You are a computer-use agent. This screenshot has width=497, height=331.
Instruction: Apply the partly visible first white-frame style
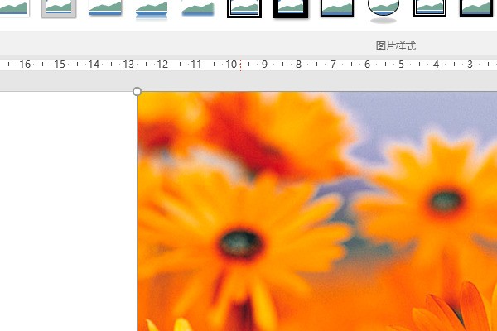click(14, 8)
